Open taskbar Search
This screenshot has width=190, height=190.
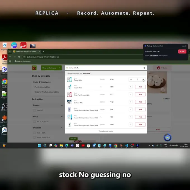45,146
